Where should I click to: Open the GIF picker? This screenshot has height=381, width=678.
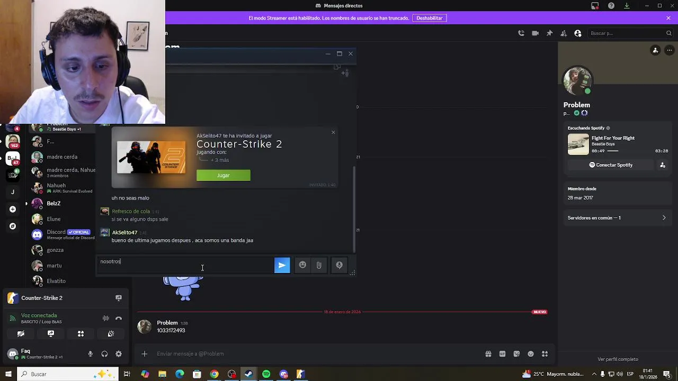502,354
